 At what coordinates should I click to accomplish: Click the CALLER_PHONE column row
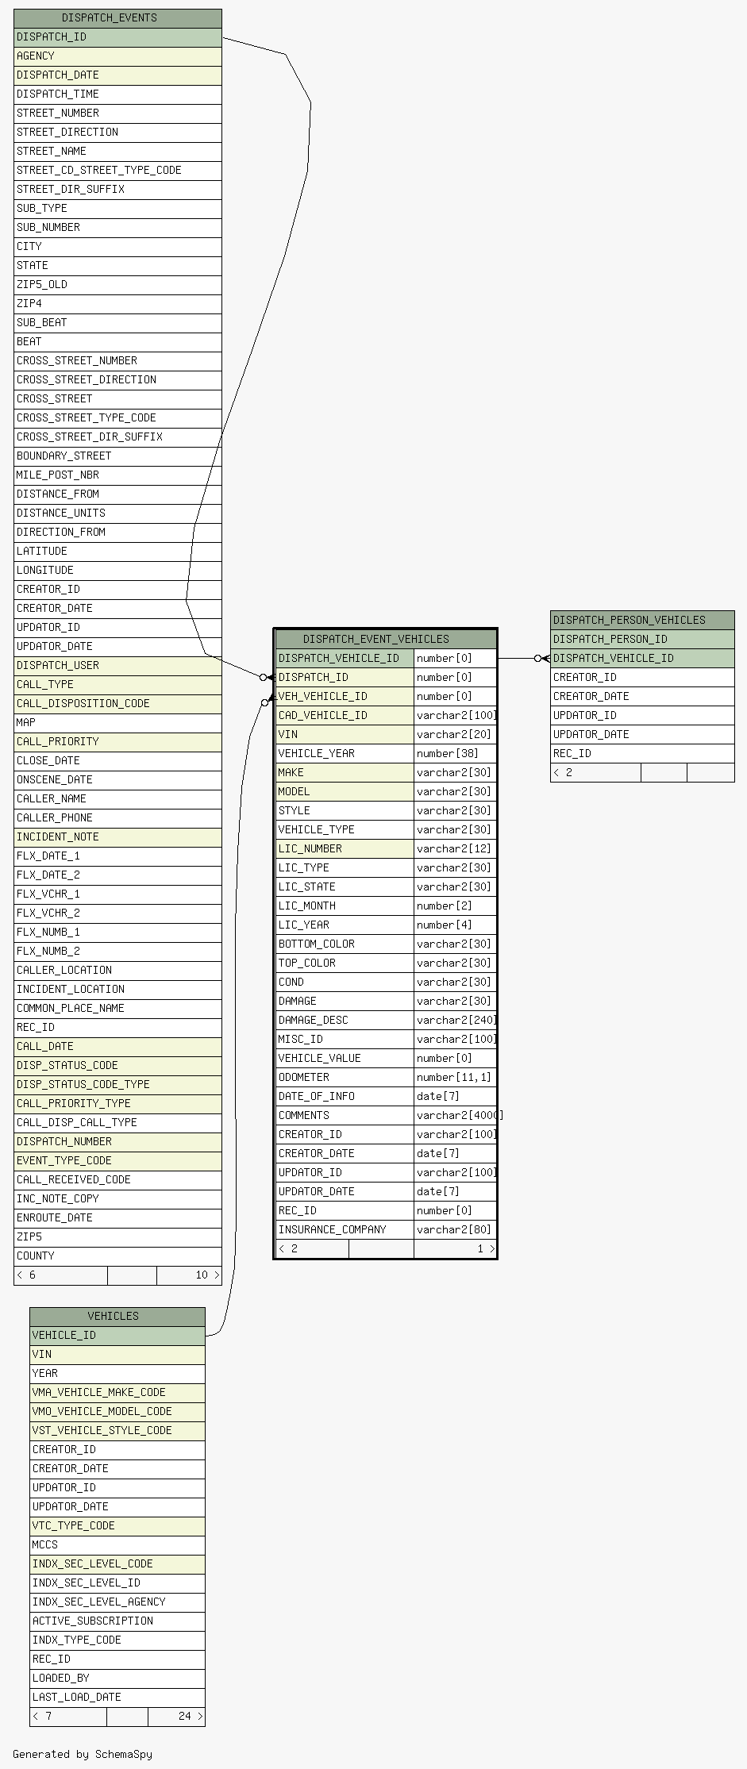pyautogui.click(x=117, y=818)
